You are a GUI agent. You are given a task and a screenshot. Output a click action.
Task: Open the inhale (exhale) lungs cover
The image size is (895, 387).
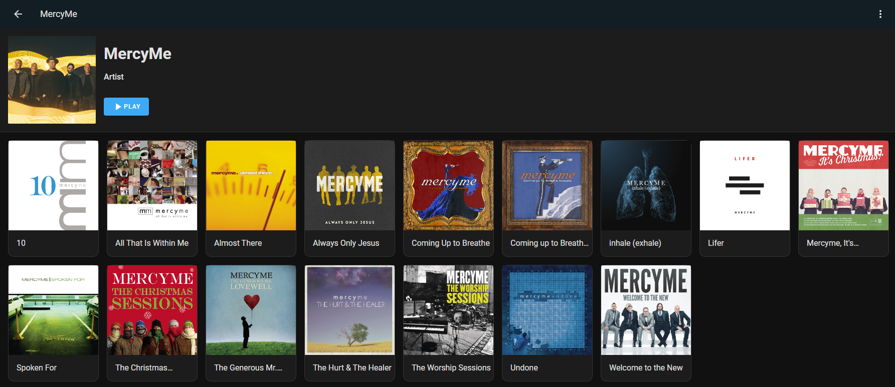(646, 185)
